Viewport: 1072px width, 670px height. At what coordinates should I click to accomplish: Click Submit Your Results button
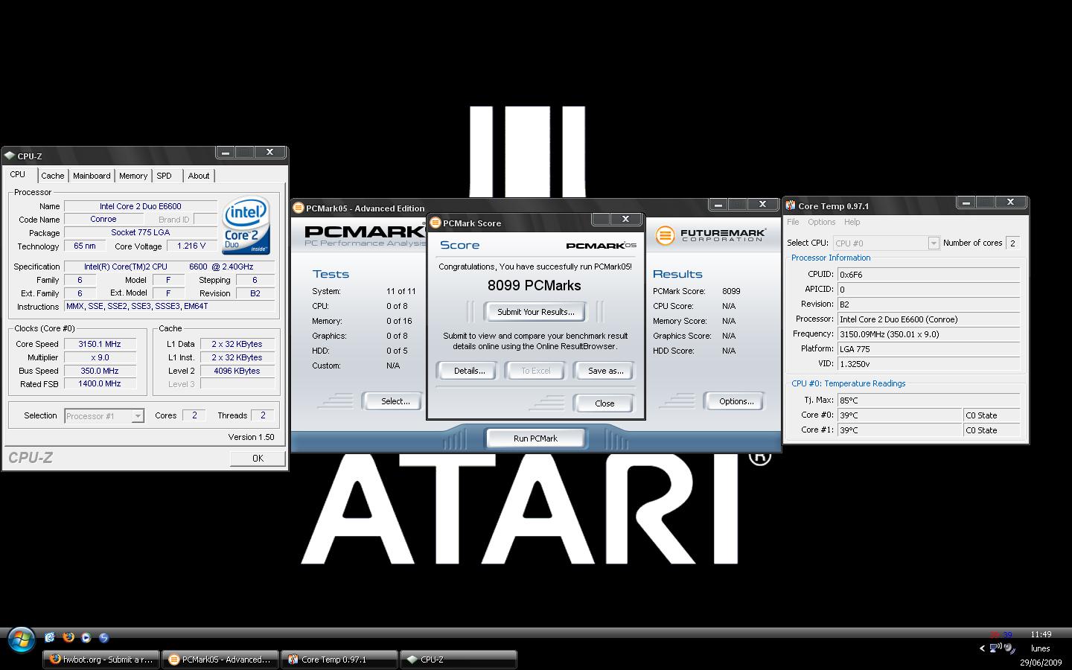[535, 312]
